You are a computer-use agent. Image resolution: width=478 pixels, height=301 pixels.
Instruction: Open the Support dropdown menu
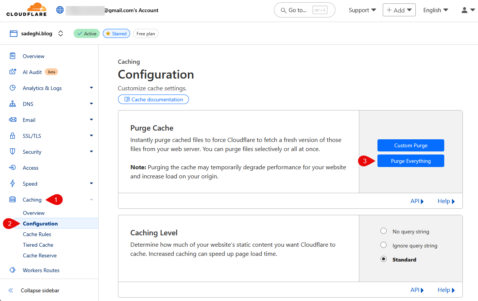click(362, 10)
